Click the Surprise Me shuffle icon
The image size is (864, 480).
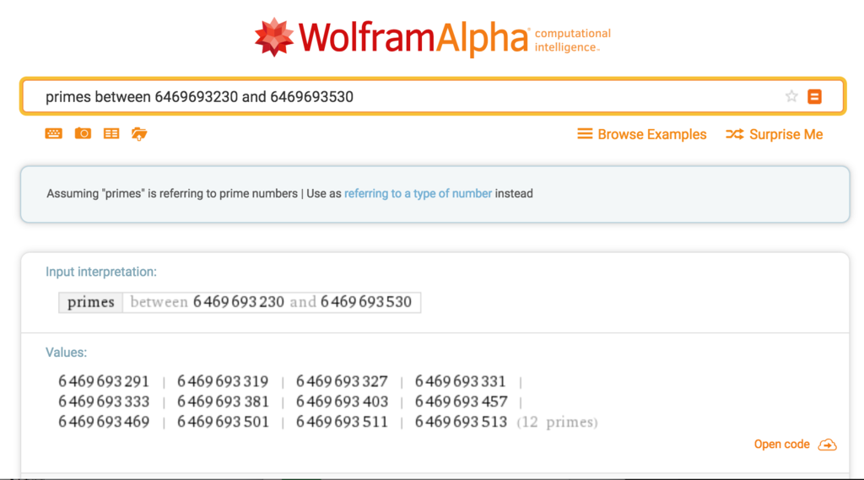735,134
